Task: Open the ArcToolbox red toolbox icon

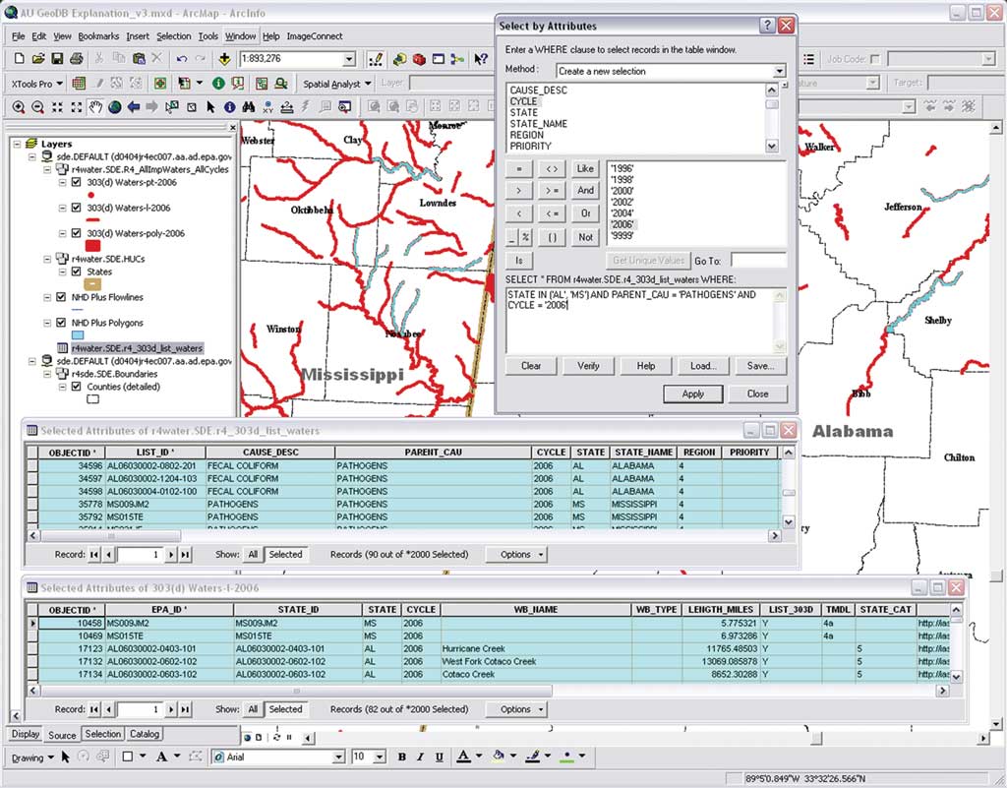Action: click(419, 59)
